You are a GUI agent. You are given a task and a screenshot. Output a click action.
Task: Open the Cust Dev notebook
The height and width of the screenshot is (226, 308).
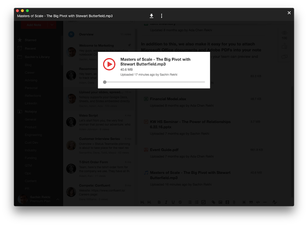[x=31, y=142]
